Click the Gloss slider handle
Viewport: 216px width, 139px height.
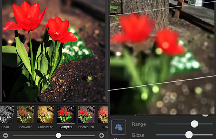(189, 134)
